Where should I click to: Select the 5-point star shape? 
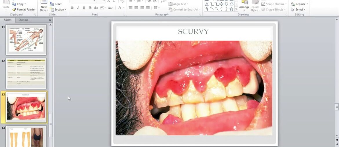pyautogui.click(x=231, y=9)
